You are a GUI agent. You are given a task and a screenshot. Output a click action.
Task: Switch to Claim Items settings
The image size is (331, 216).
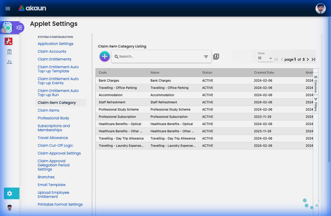pos(48,110)
